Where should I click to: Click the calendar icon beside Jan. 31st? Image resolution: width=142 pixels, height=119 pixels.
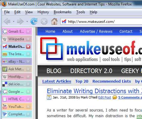click(49, 97)
